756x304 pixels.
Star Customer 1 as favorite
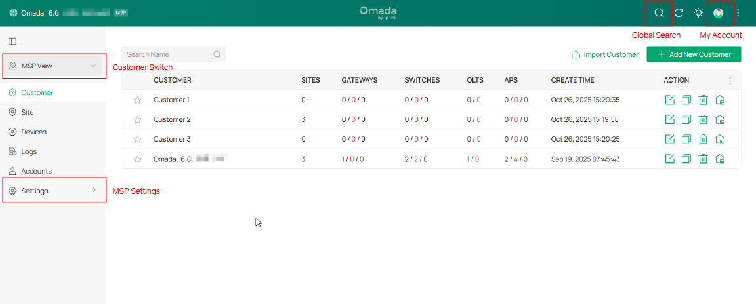click(138, 100)
